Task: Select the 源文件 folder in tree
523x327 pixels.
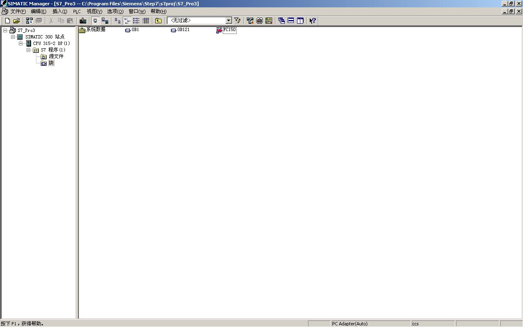Action: click(56, 56)
